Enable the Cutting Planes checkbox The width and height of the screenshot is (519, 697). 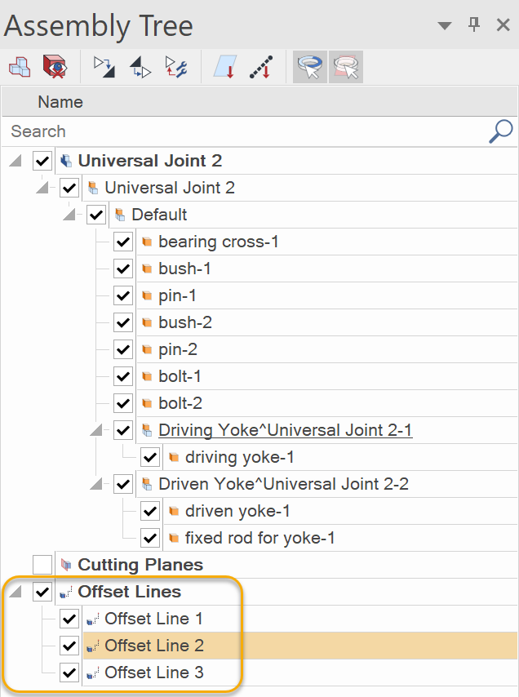pyautogui.click(x=42, y=565)
